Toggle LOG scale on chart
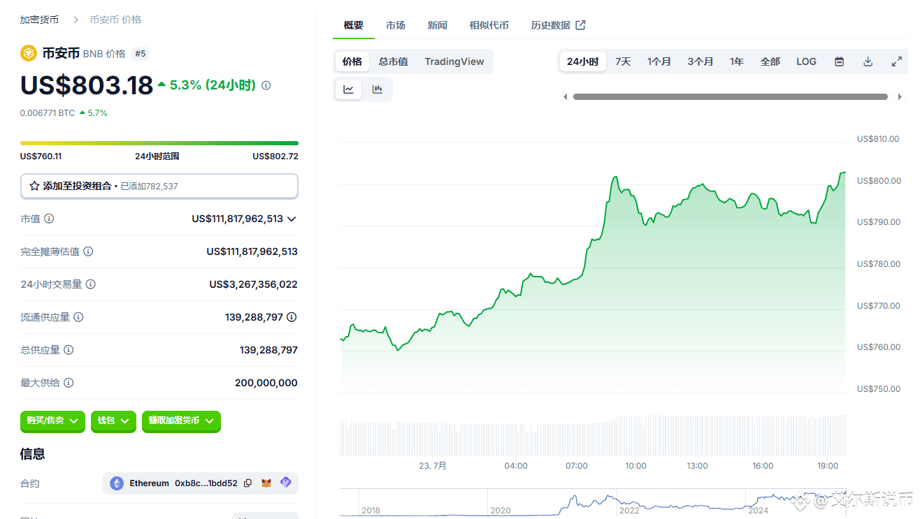This screenshot has height=519, width=920. [x=806, y=61]
